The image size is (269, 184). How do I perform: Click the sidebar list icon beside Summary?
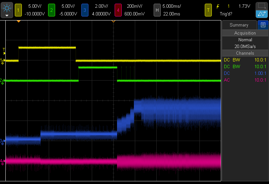[263, 25]
